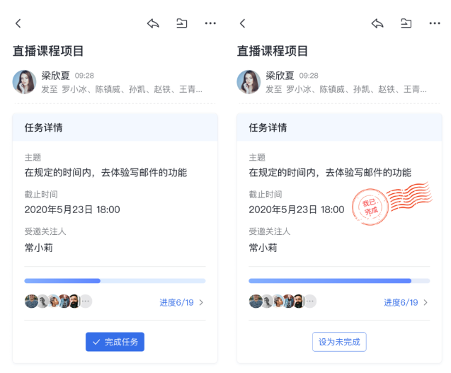Open sender avatar on right screen

coord(249,82)
